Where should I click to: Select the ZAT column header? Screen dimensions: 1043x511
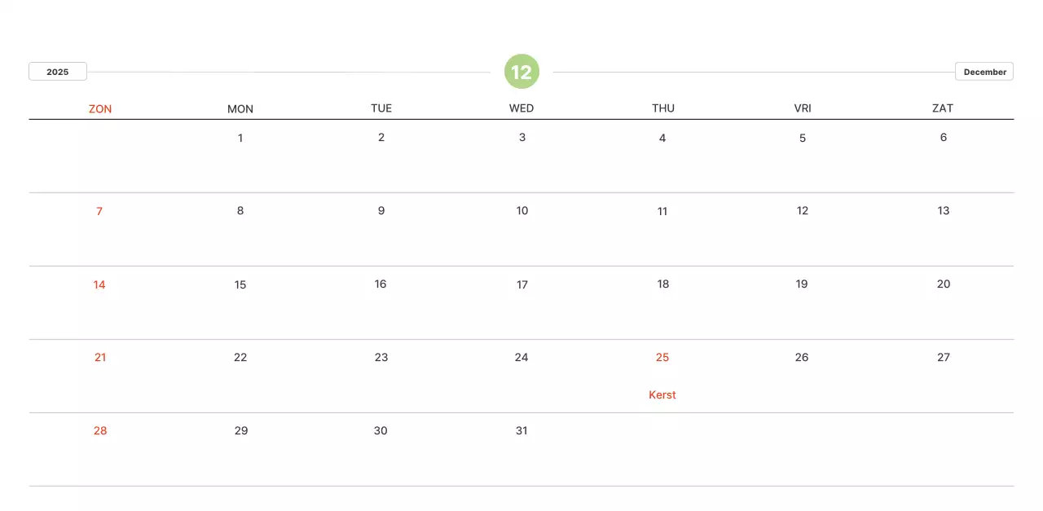pos(943,108)
